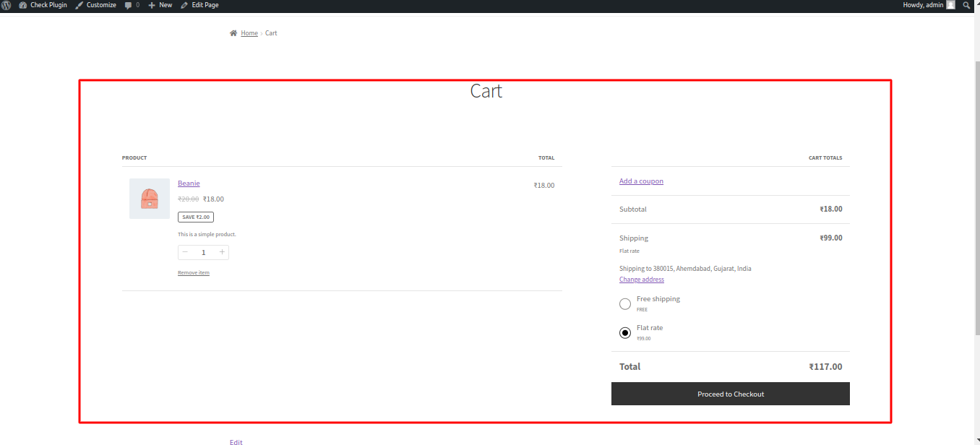Decrease Beanie quantity with minus button
Viewport: 980px width, 445px height.
click(x=185, y=252)
